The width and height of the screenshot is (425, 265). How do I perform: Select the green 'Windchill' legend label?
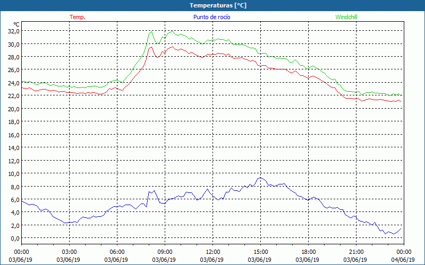click(346, 17)
